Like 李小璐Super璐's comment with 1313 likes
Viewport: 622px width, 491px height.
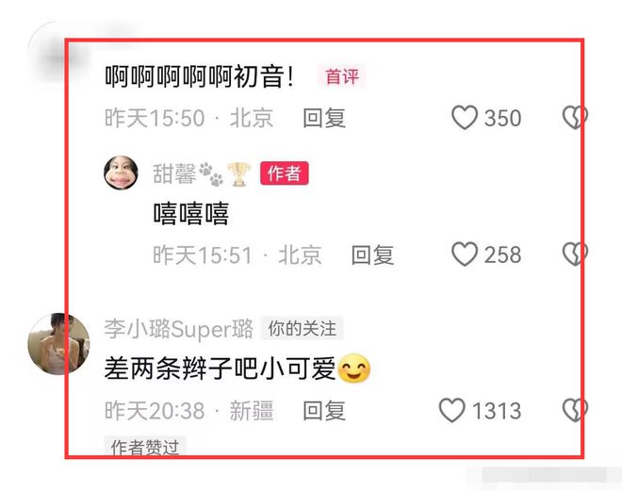[451, 410]
